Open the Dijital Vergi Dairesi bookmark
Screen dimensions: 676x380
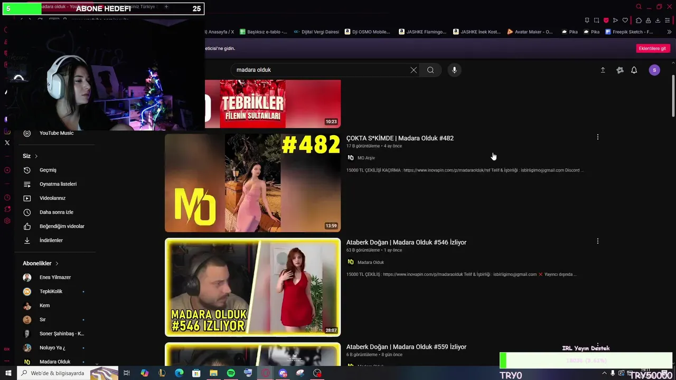point(316,32)
